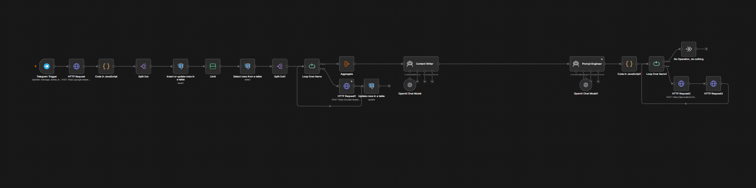Click the HTTP Request1 node
This screenshot has height=188, width=756.
tap(347, 86)
